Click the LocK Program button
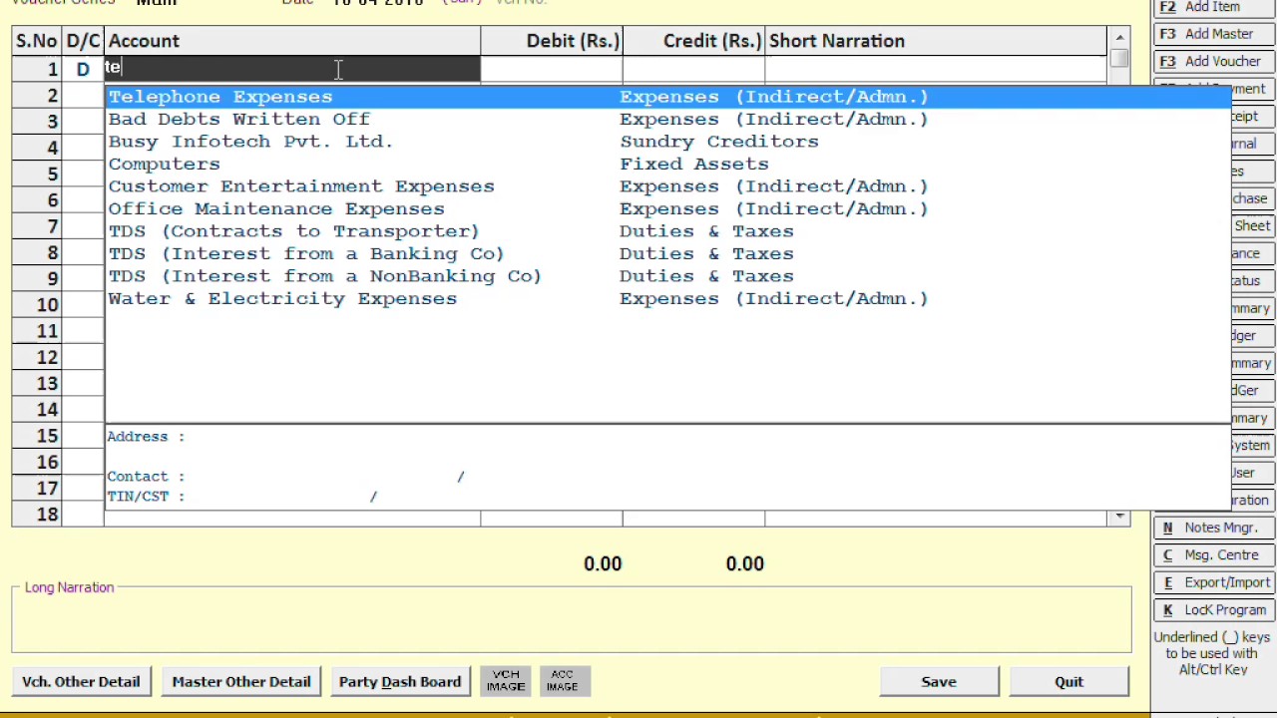 tap(1213, 610)
